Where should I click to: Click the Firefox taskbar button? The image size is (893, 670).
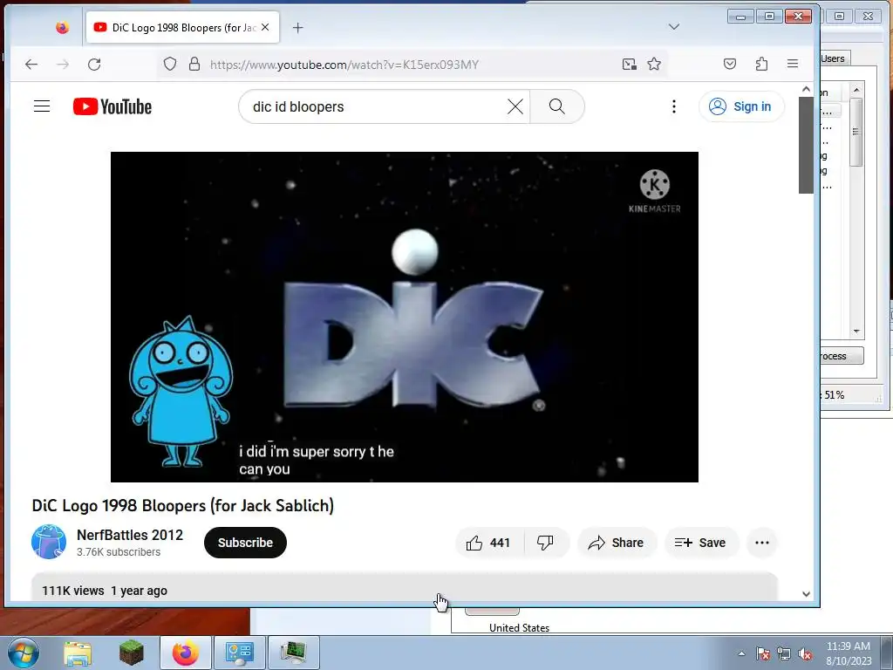186,653
